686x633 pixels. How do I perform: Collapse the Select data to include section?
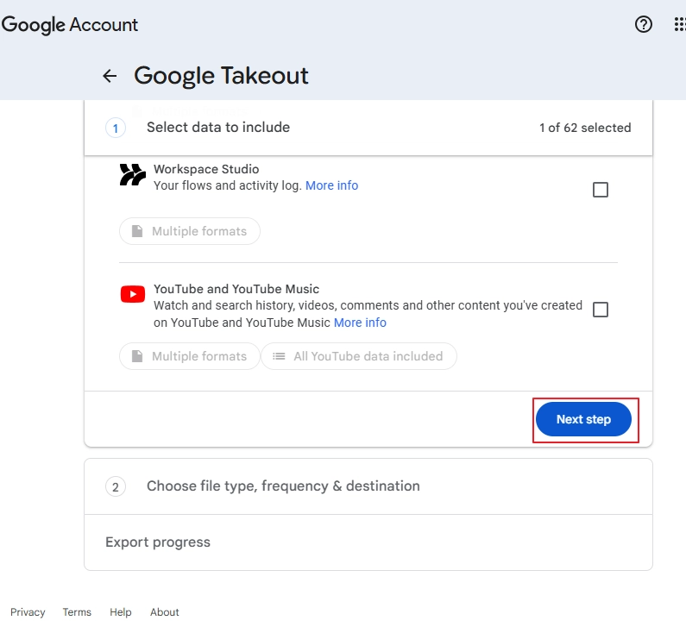click(368, 128)
